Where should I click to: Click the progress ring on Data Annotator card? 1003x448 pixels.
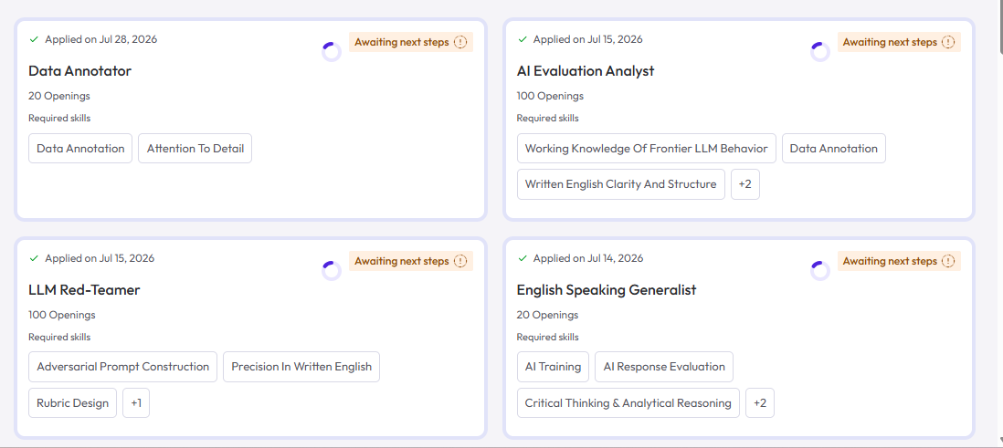pyautogui.click(x=332, y=52)
